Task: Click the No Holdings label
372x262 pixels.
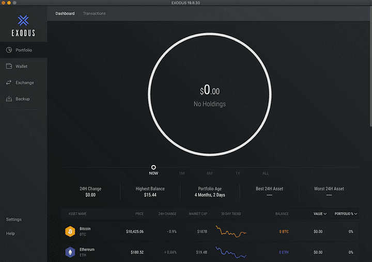Action: tap(210, 104)
